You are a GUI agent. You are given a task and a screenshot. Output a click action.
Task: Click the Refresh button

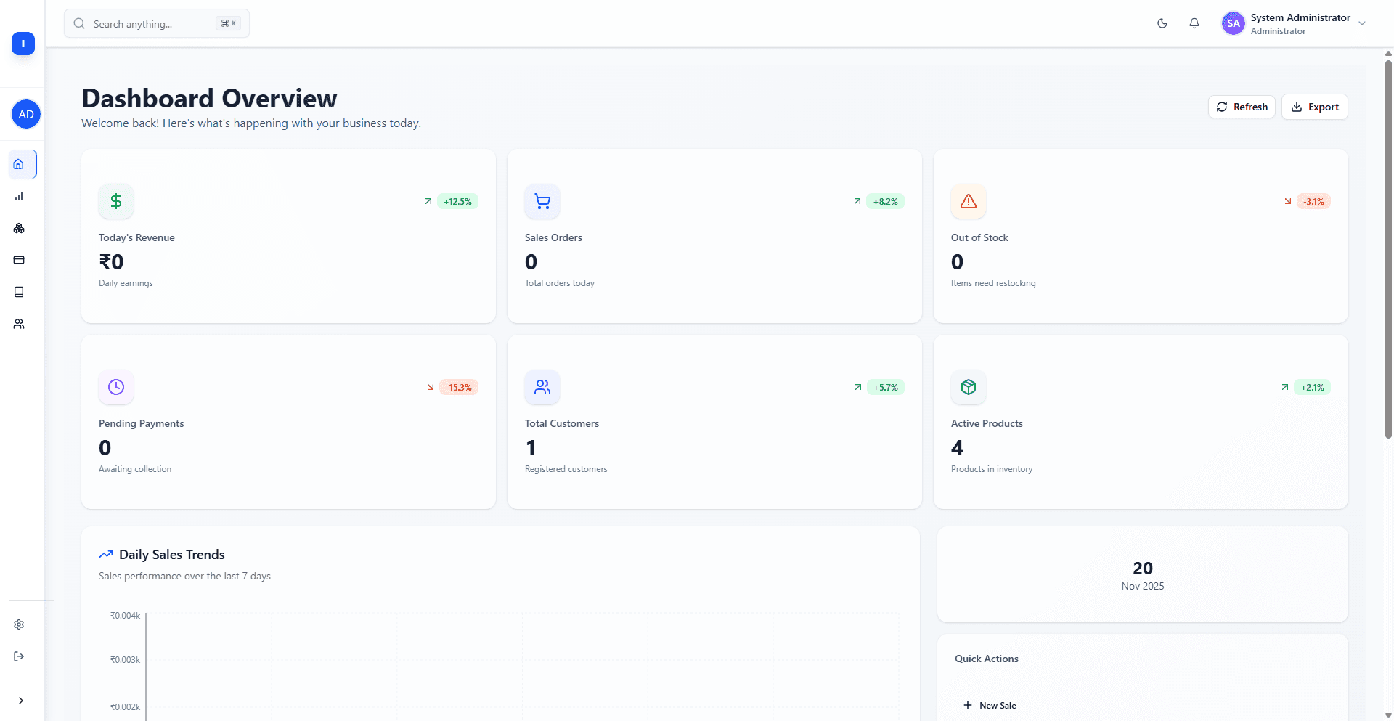pos(1242,107)
